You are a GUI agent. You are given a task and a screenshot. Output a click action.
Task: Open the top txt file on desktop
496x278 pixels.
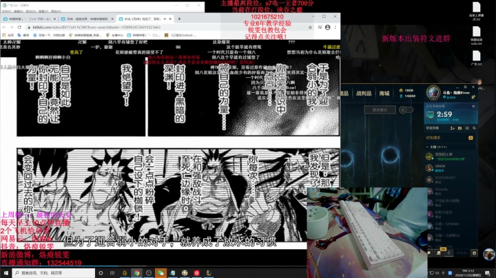(477, 11)
